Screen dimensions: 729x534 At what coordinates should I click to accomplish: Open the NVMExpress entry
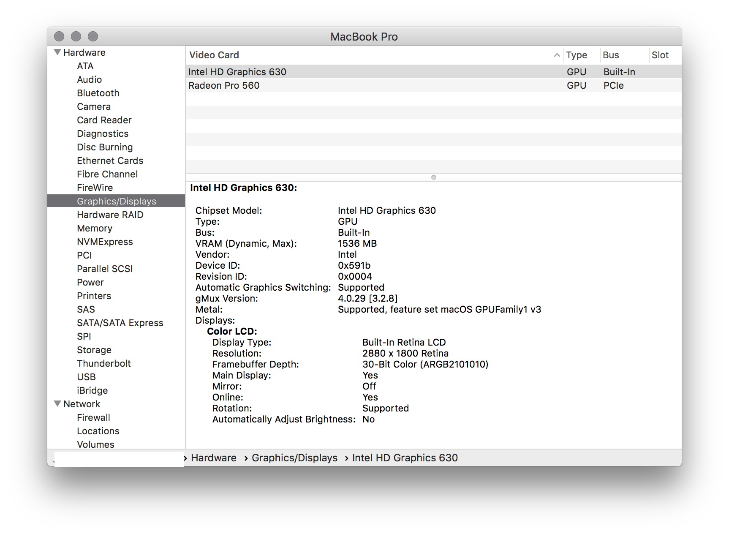point(105,242)
